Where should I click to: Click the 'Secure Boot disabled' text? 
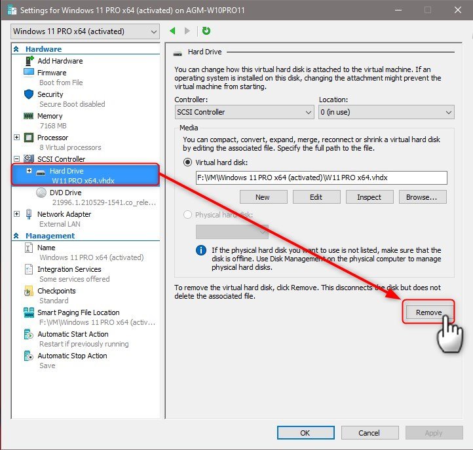pos(73,104)
